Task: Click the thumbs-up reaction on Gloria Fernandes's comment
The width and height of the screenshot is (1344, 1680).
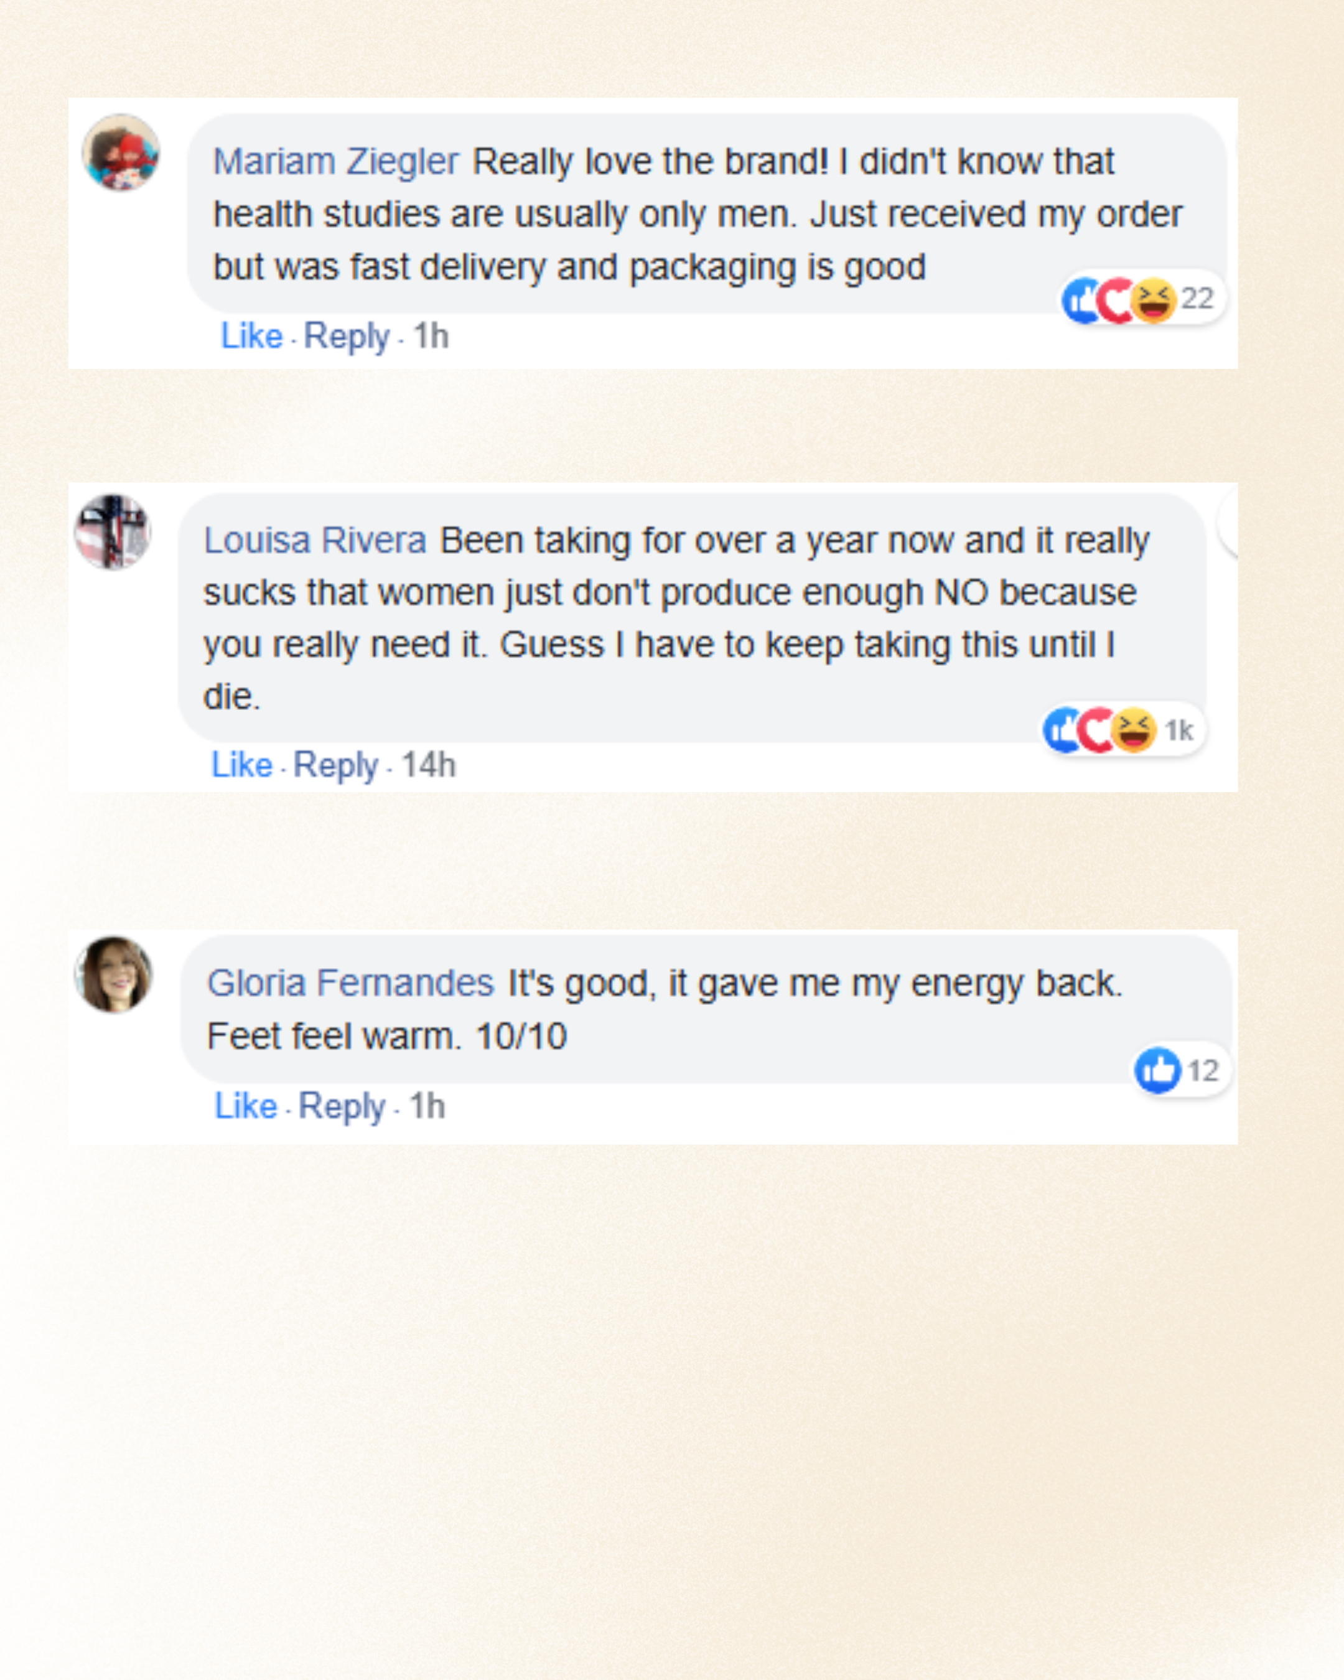Action: point(1158,1070)
